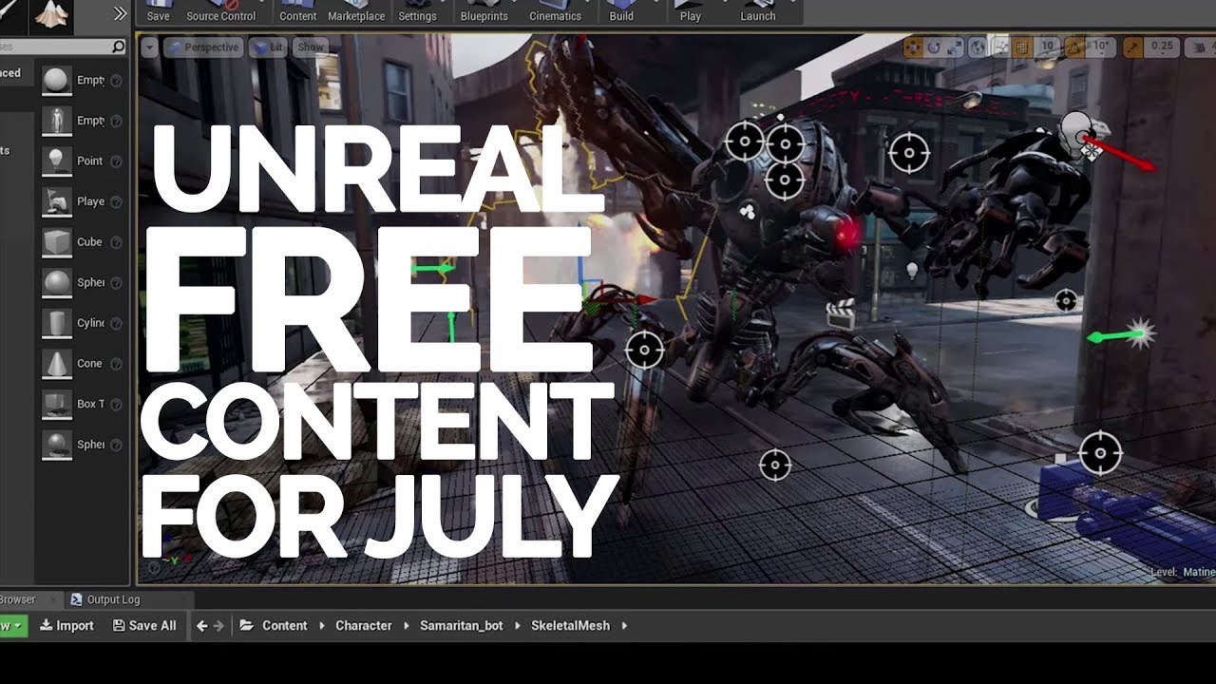
Task: Select the Empty Character humanoid icon
Action: tap(57, 121)
